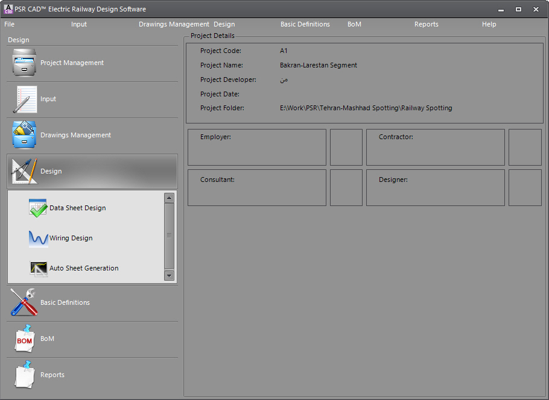Open the Reports menu in menu bar

click(426, 24)
